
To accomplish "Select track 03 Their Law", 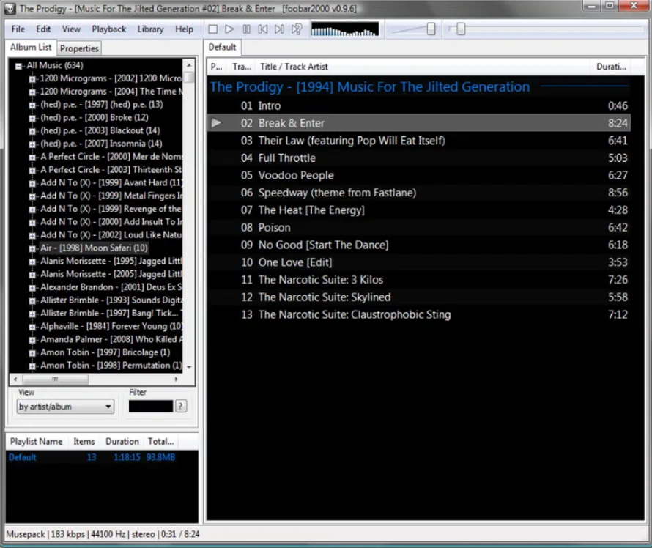I will pos(419,141).
